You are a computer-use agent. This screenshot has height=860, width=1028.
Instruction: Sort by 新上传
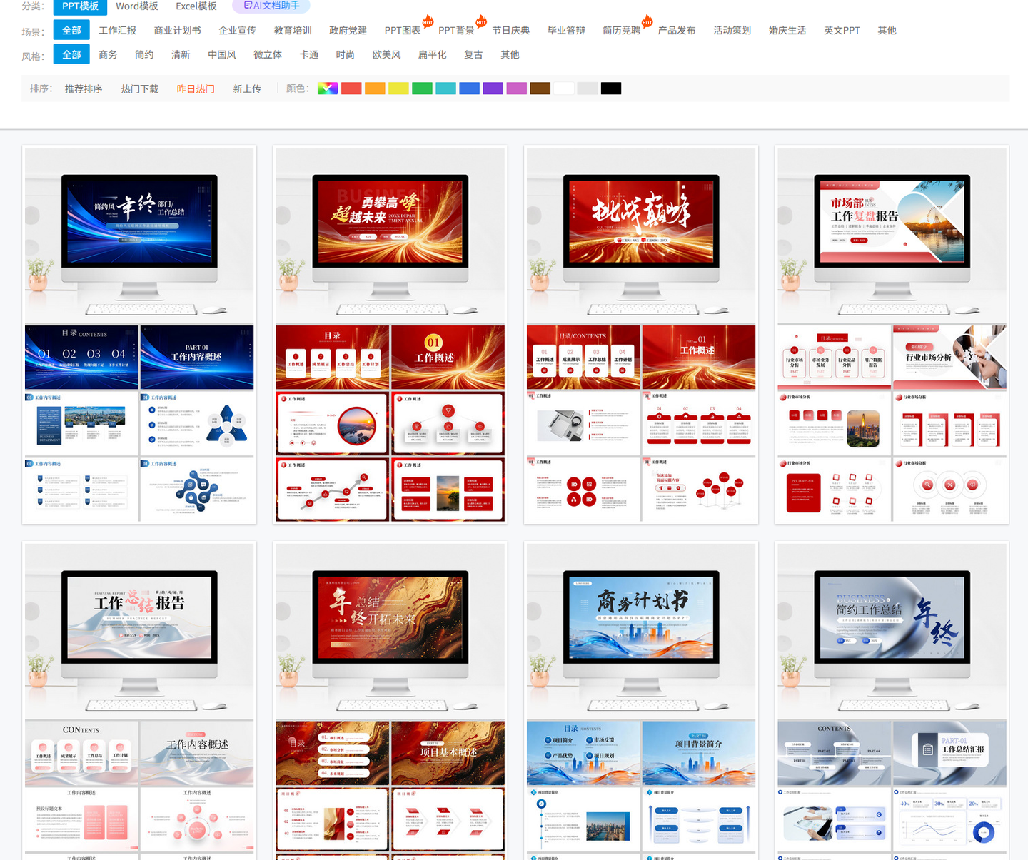[x=247, y=89]
